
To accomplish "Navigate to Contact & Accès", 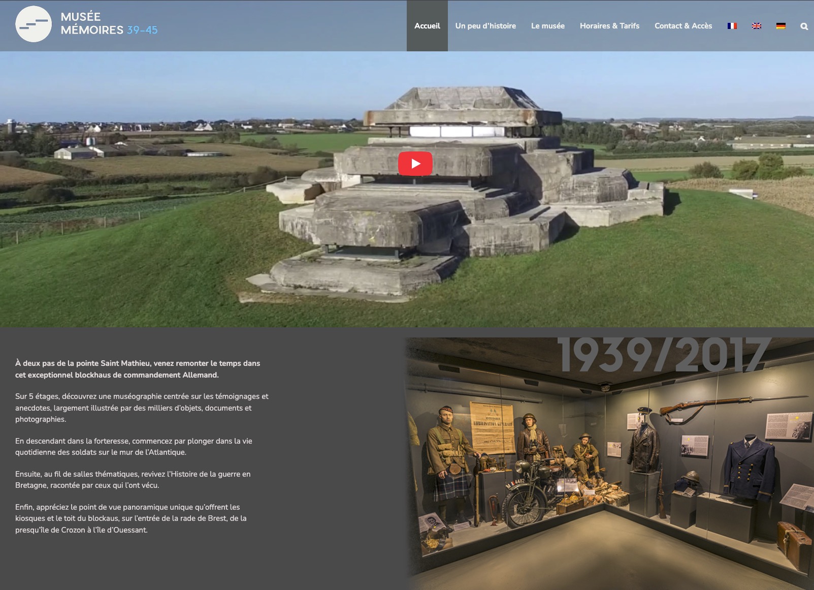I will click(683, 26).
